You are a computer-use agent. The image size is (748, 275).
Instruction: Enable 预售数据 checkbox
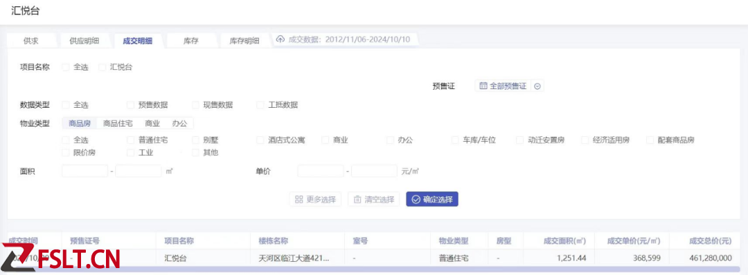[x=131, y=104]
